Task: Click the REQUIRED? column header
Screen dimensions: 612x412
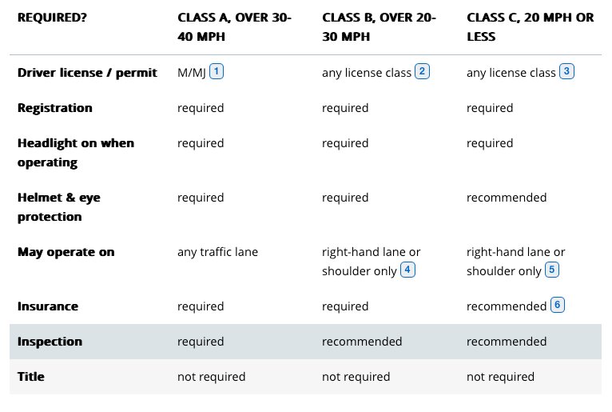Action: [x=52, y=18]
